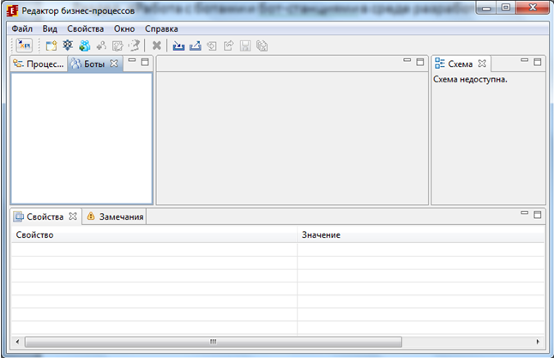Screen dimensions: 554x358
Task: Click the blue export tray icon
Action: coord(195,46)
